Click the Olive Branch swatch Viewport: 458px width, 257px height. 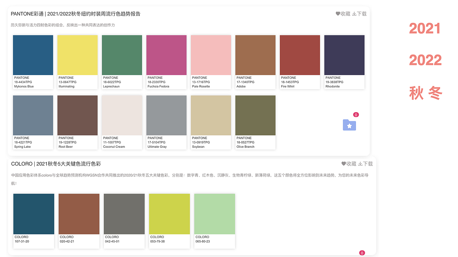pyautogui.click(x=255, y=115)
